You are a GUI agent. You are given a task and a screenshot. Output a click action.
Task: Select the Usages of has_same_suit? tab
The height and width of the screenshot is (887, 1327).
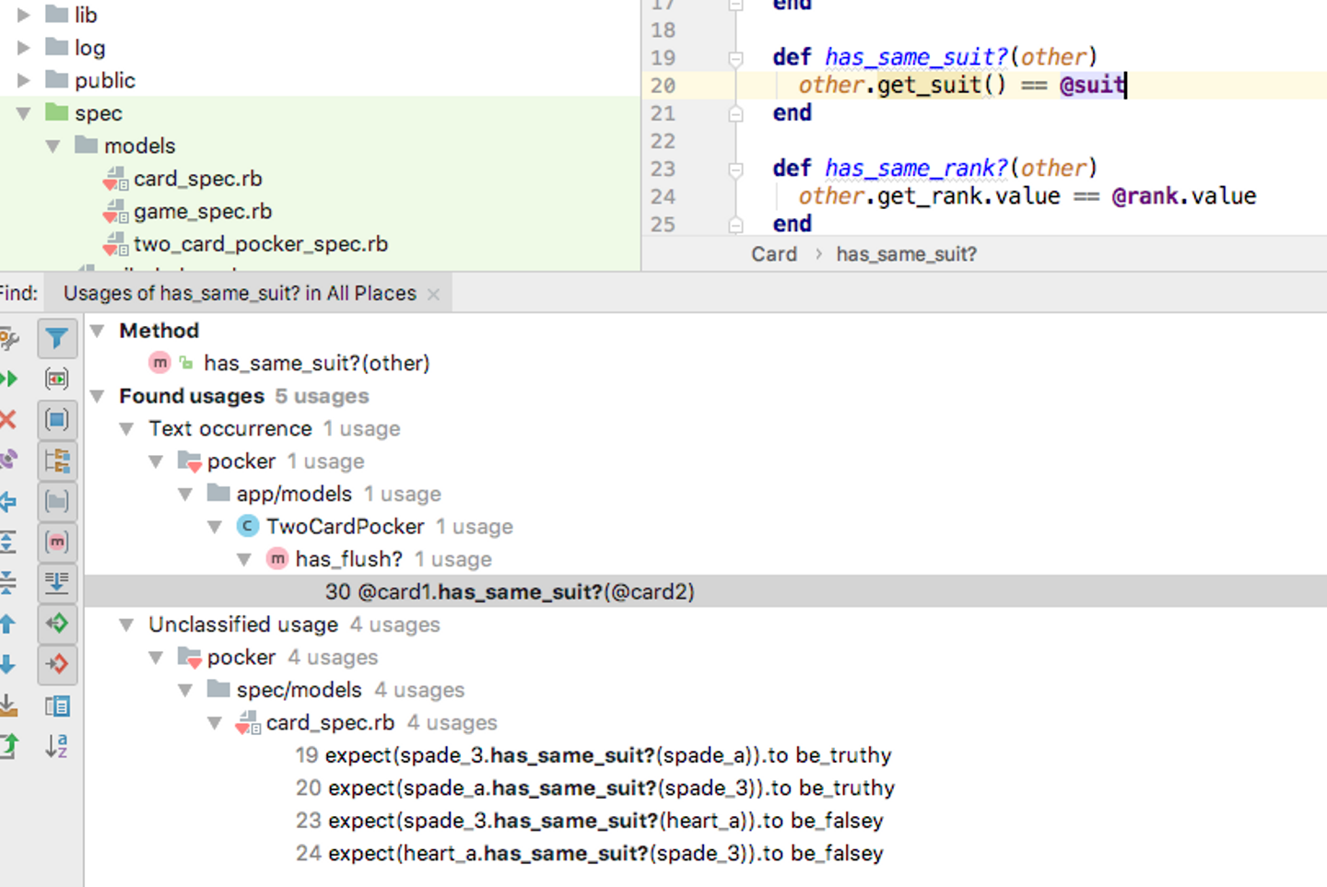coord(240,294)
